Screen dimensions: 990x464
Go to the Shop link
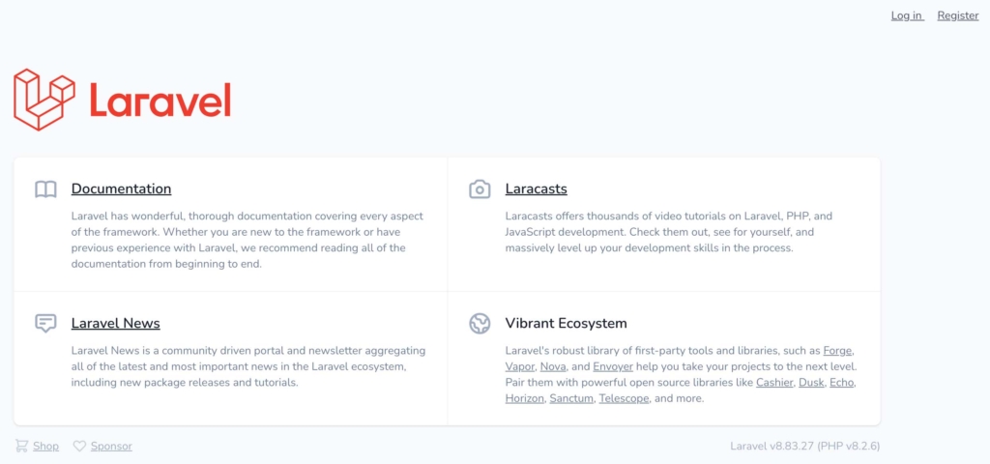coord(46,447)
